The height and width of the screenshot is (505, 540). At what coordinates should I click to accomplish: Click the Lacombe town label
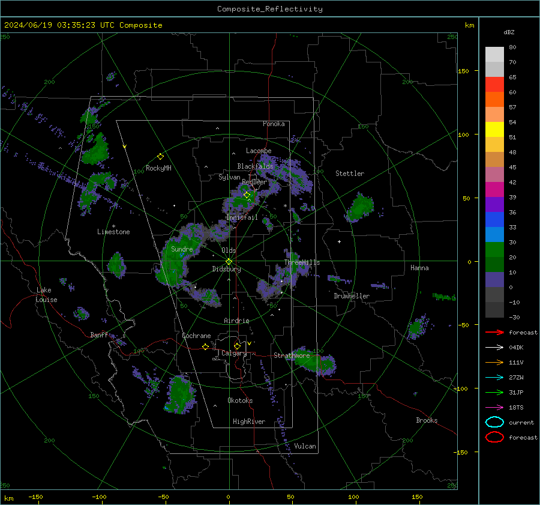(259, 151)
